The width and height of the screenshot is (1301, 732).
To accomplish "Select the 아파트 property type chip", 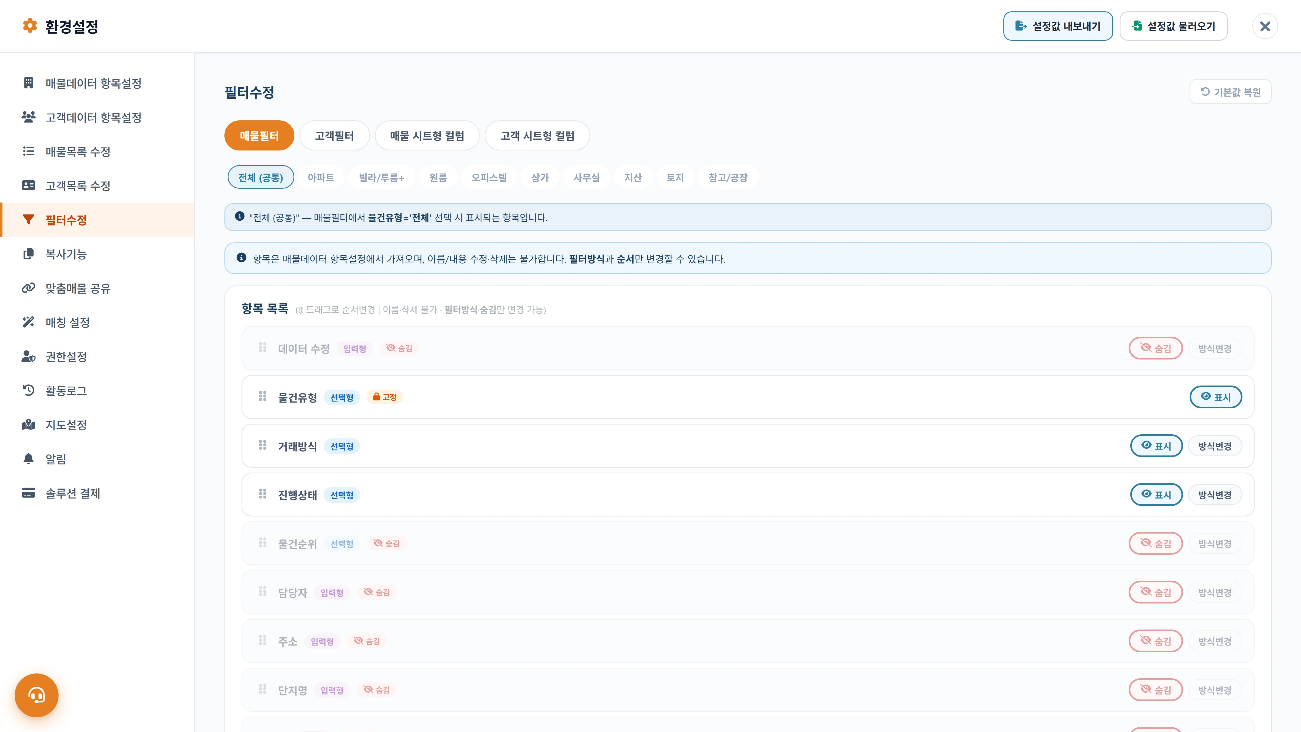I will coord(321,177).
